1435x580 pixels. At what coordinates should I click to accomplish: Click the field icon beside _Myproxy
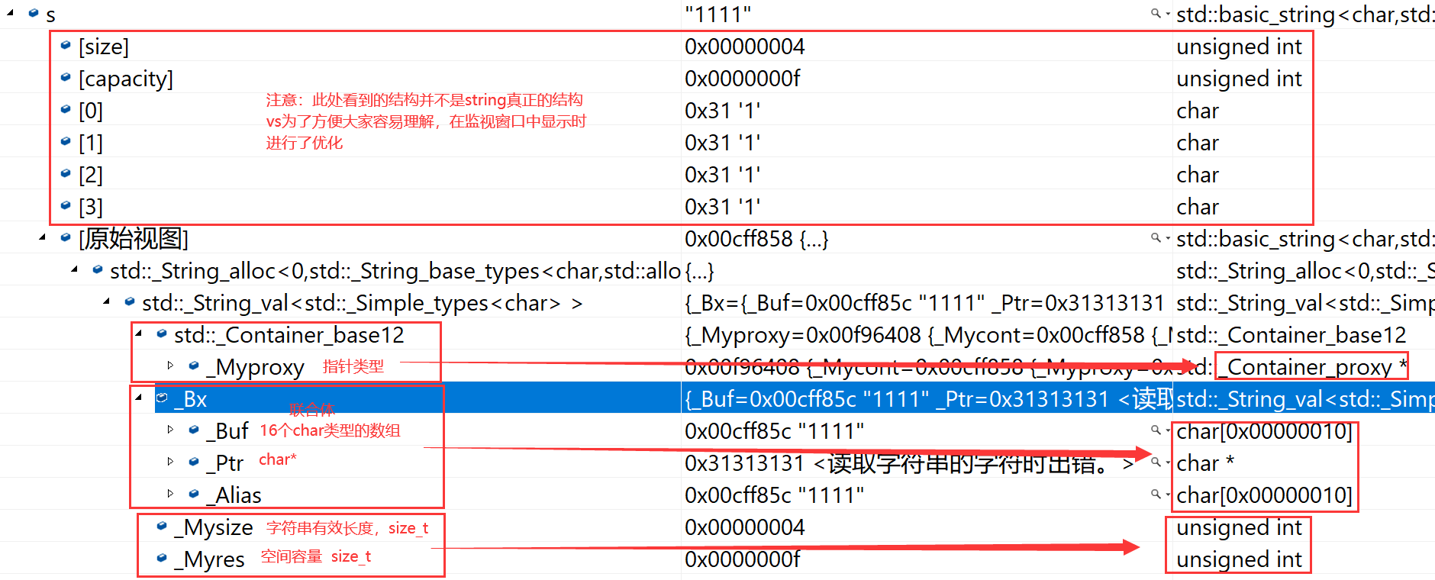tap(194, 366)
